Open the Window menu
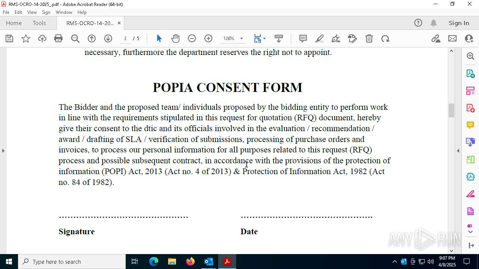The image size is (479, 269). [x=64, y=12]
